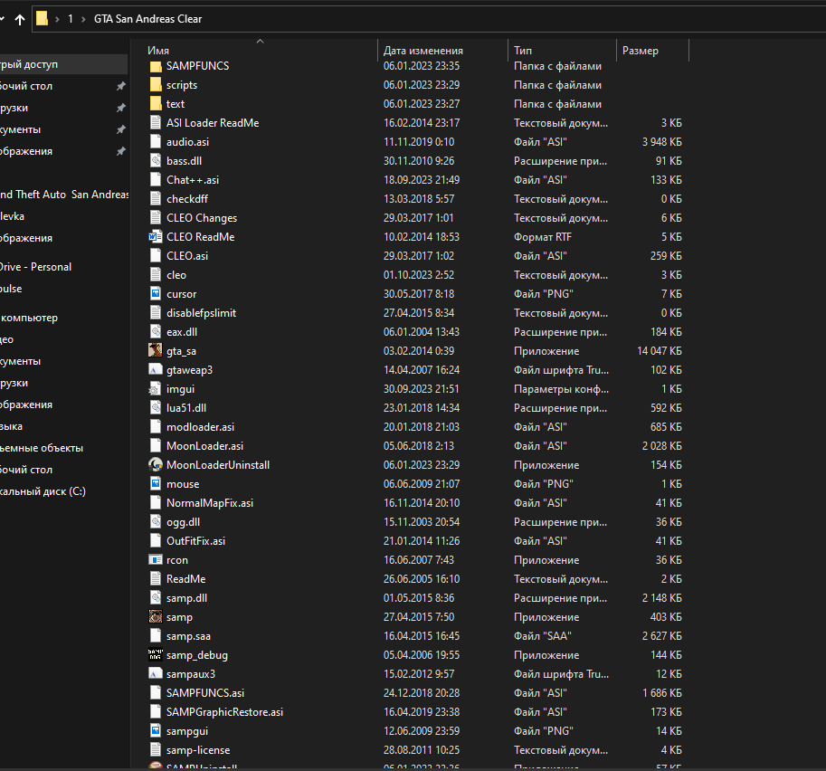Sort files by the "Размер" column header
Screen dimensions: 826x771
click(x=641, y=51)
